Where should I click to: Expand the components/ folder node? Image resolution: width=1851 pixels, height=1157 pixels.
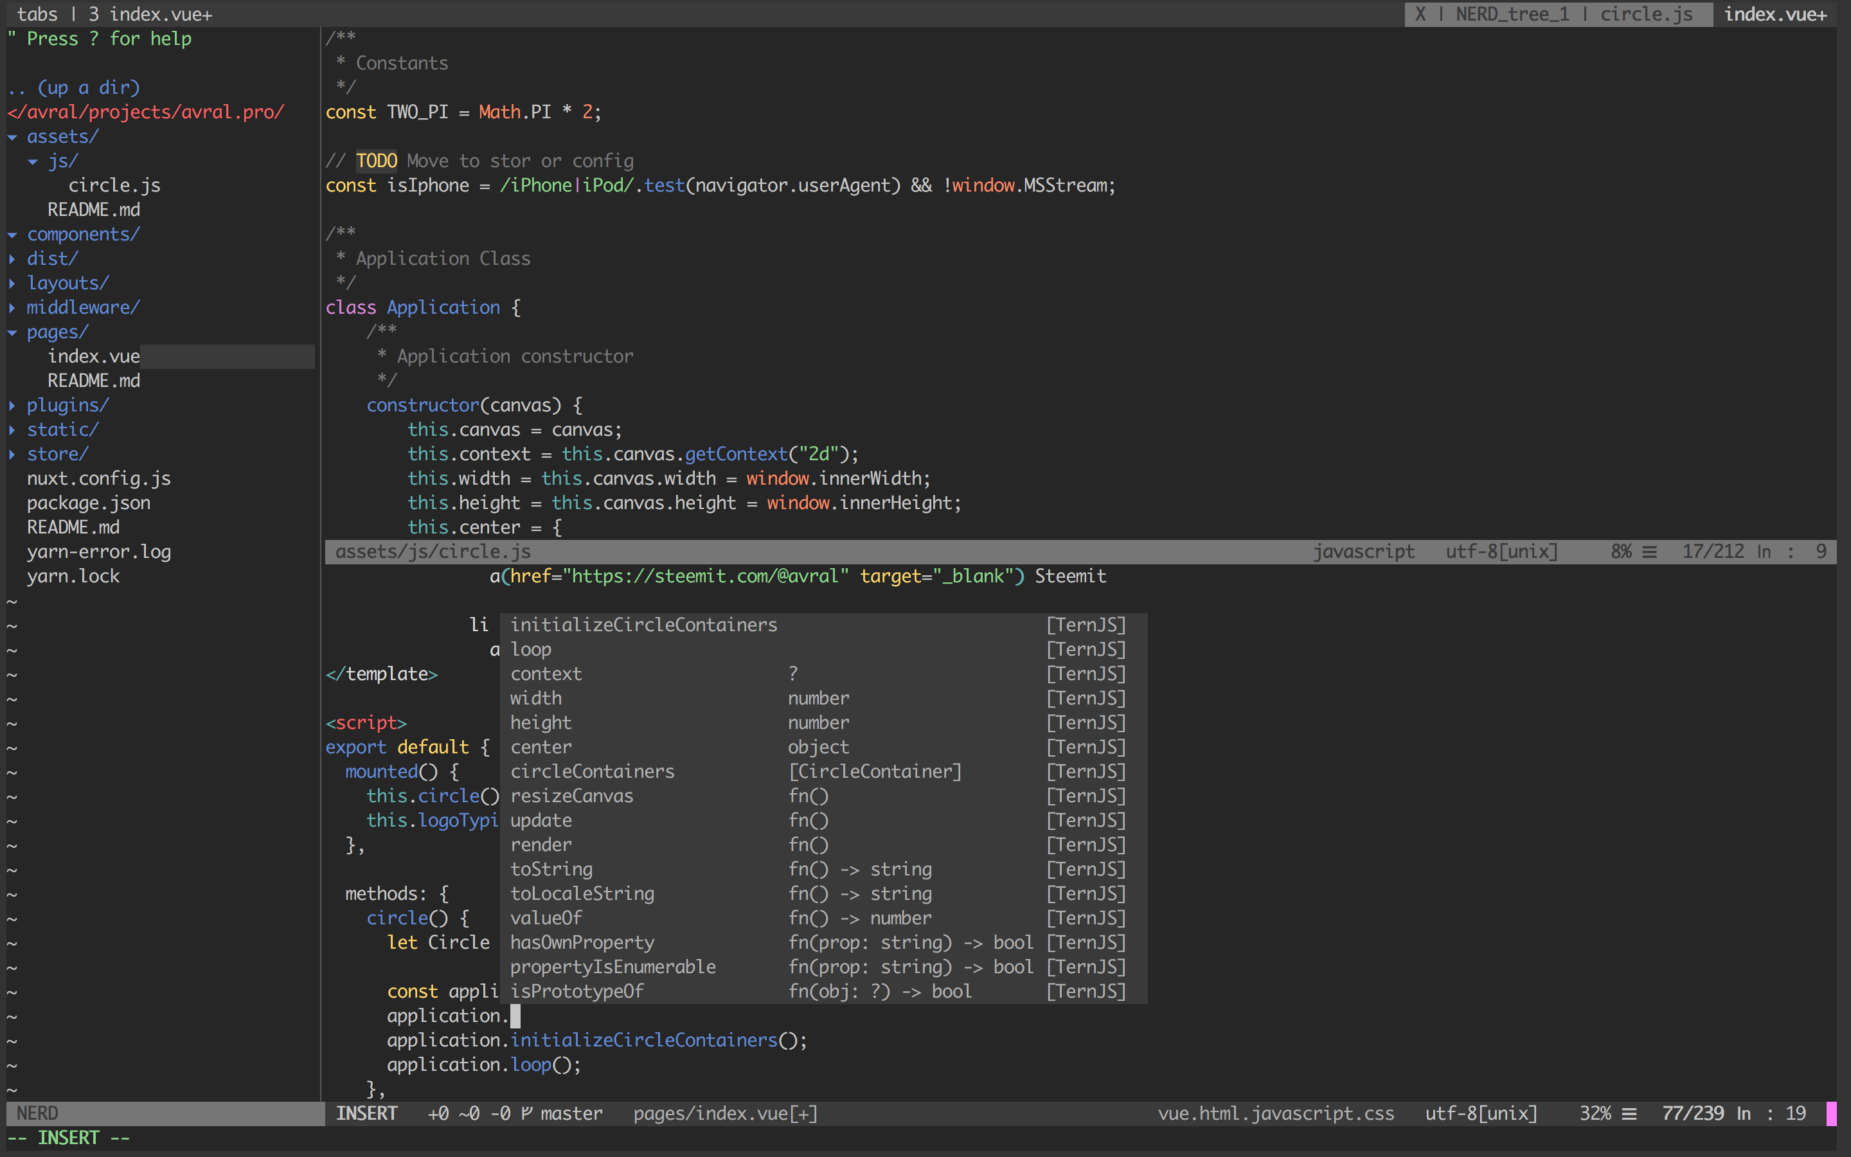click(x=83, y=233)
